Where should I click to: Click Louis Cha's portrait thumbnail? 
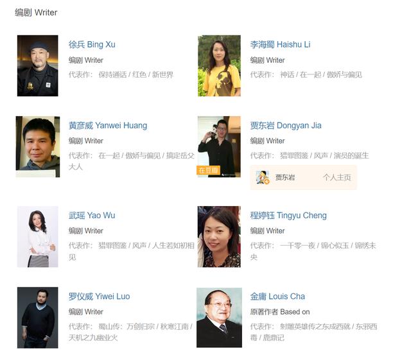pos(220,318)
